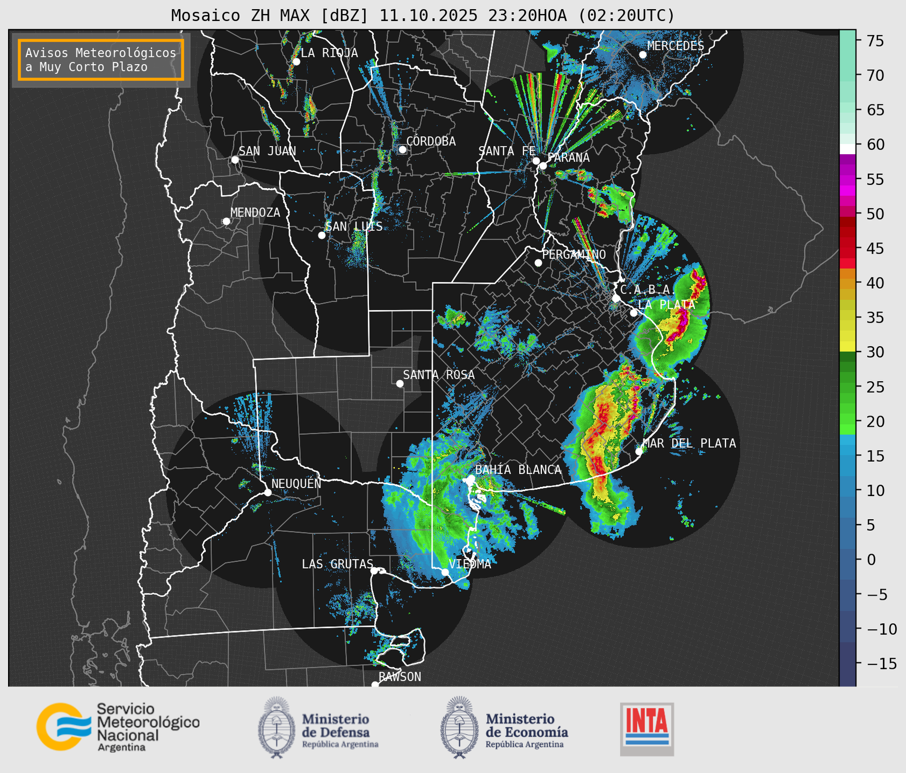The image size is (906, 773).
Task: Select the Mercedes city marker dot
Action: tap(643, 55)
